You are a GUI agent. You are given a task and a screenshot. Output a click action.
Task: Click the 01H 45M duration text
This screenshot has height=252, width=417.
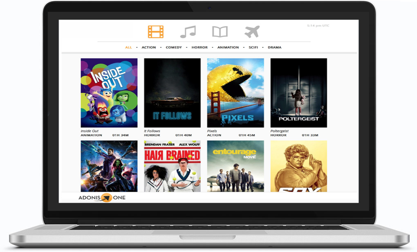pyautogui.click(x=247, y=135)
